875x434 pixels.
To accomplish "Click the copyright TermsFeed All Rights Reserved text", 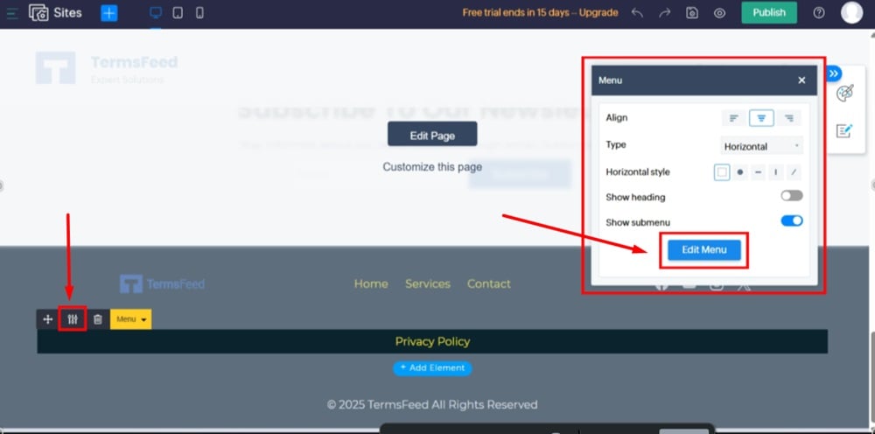I will (432, 405).
